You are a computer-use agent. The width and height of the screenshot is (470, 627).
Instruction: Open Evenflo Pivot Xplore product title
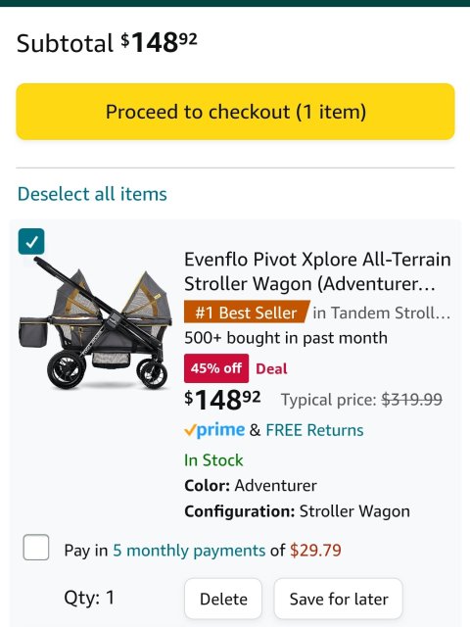point(317,271)
